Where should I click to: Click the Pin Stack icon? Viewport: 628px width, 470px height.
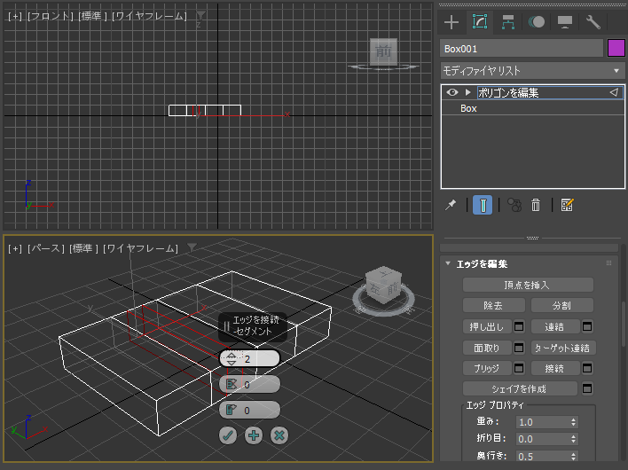451,205
